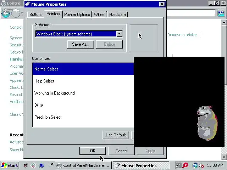Screen dimensions: 227x170
Task: Click Show hidden recent task link
Action: pos(17,150)
